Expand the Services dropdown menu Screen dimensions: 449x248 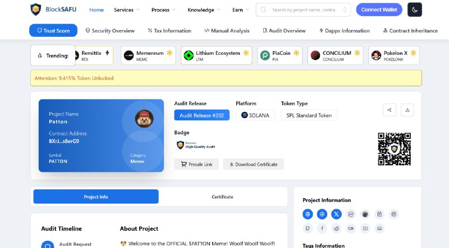click(x=127, y=10)
